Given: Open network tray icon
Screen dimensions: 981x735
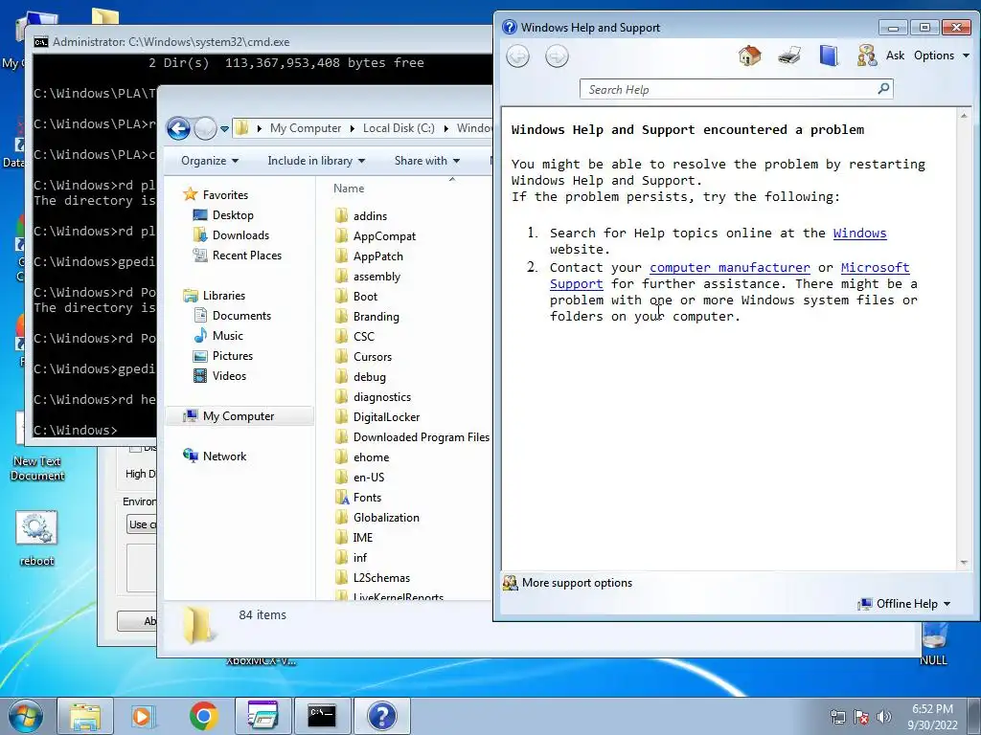Looking at the screenshot, I should pyautogui.click(x=837, y=717).
